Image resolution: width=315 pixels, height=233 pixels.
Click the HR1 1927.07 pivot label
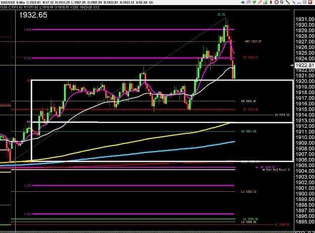(254, 41)
